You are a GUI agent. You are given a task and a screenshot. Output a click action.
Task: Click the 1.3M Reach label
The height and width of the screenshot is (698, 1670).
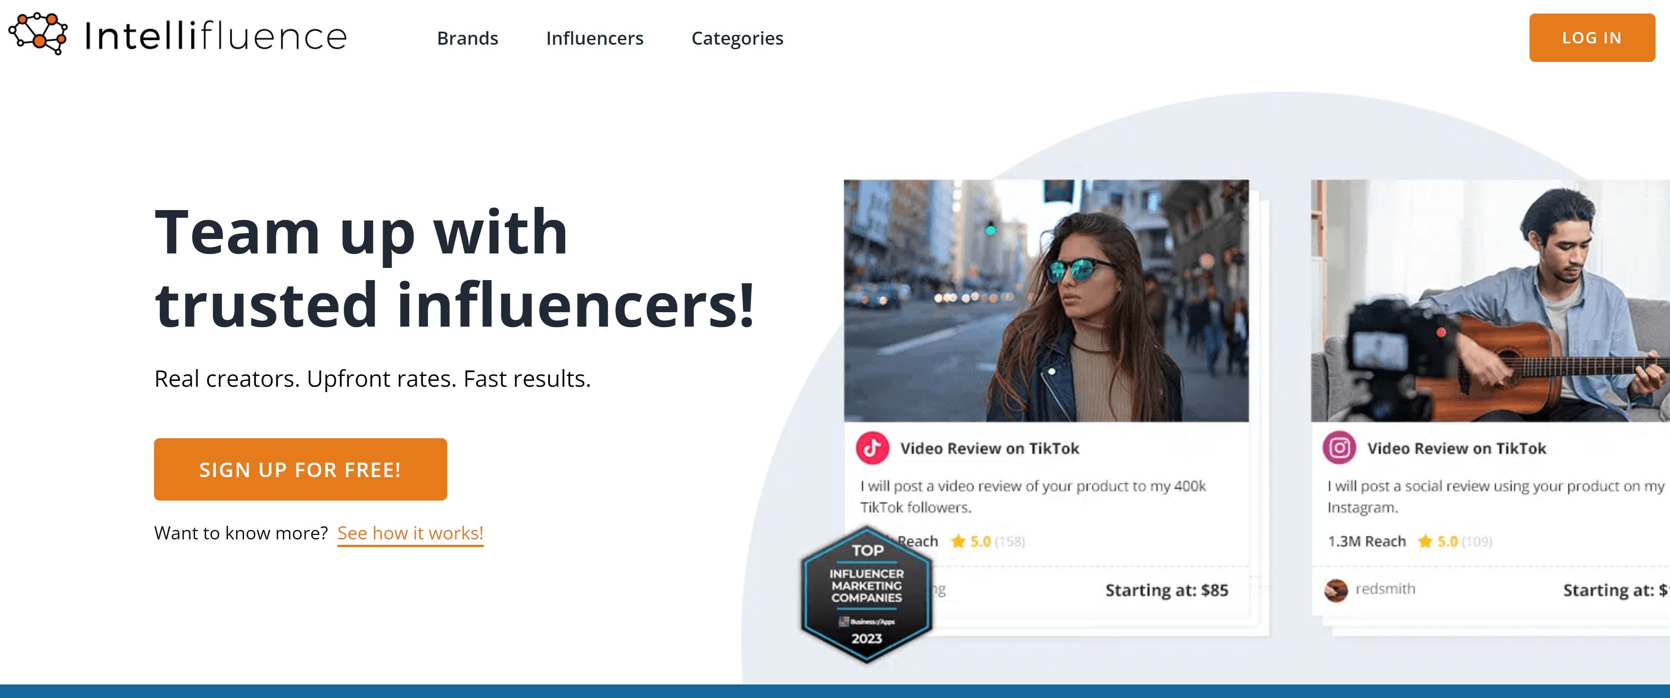[1366, 541]
